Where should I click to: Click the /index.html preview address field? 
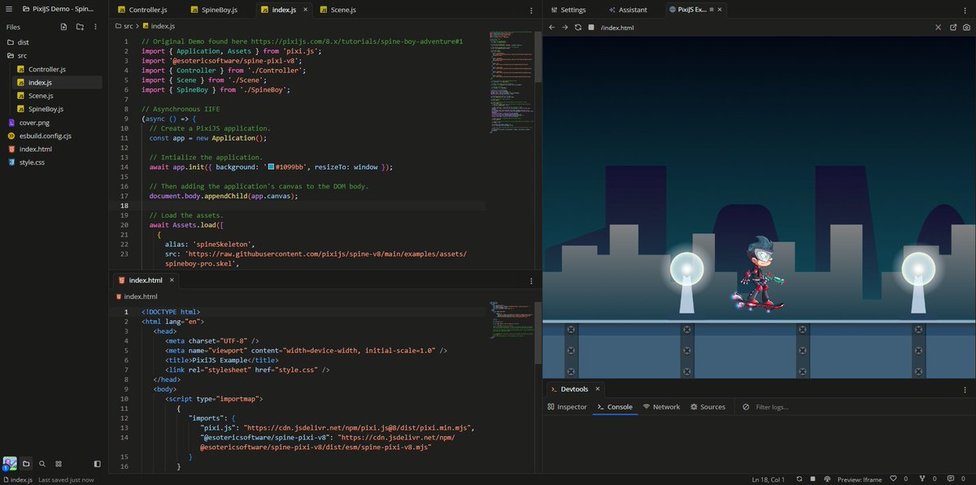click(x=617, y=27)
